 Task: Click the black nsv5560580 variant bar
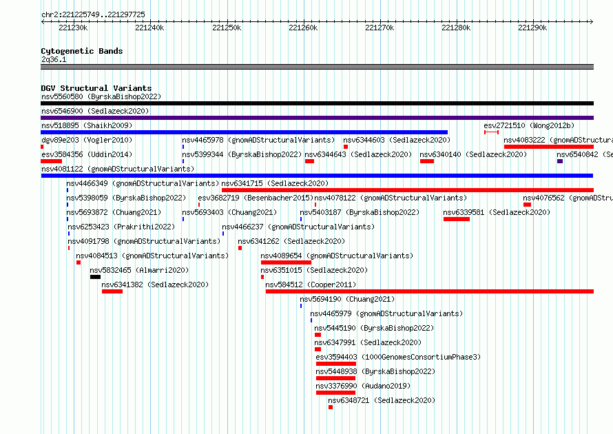coord(317,103)
